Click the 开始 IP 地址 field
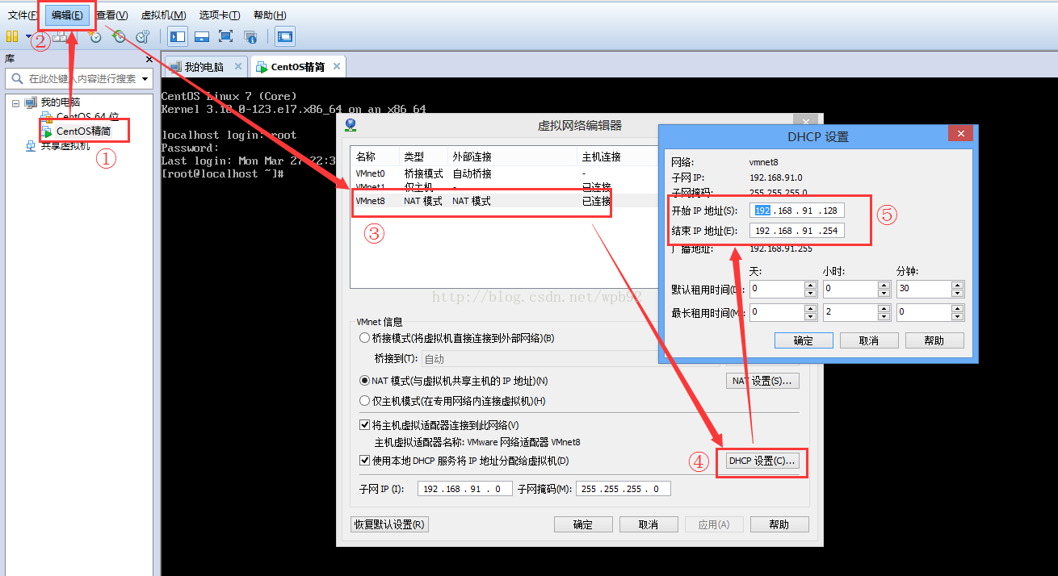 coord(797,211)
